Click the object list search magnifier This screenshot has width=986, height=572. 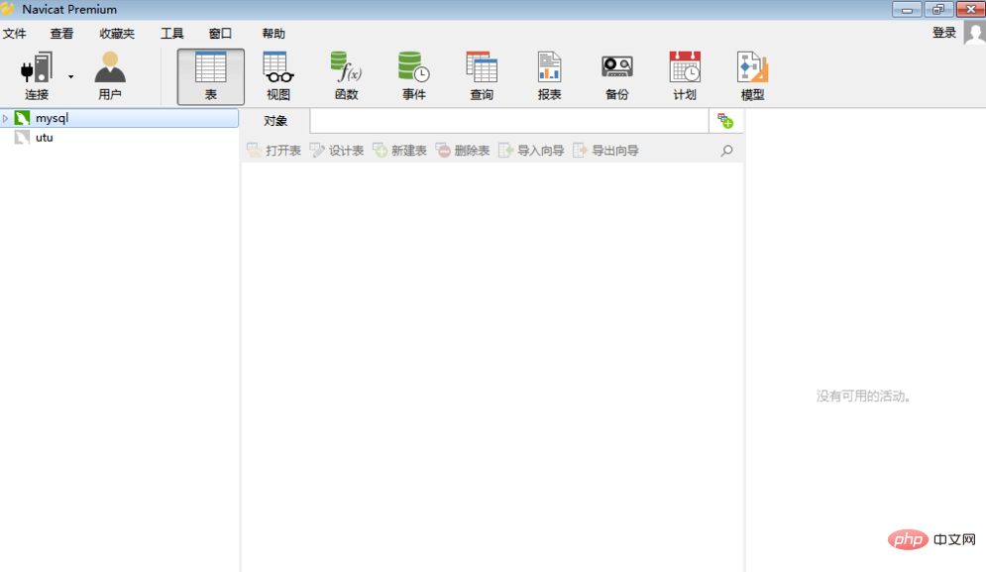click(727, 151)
